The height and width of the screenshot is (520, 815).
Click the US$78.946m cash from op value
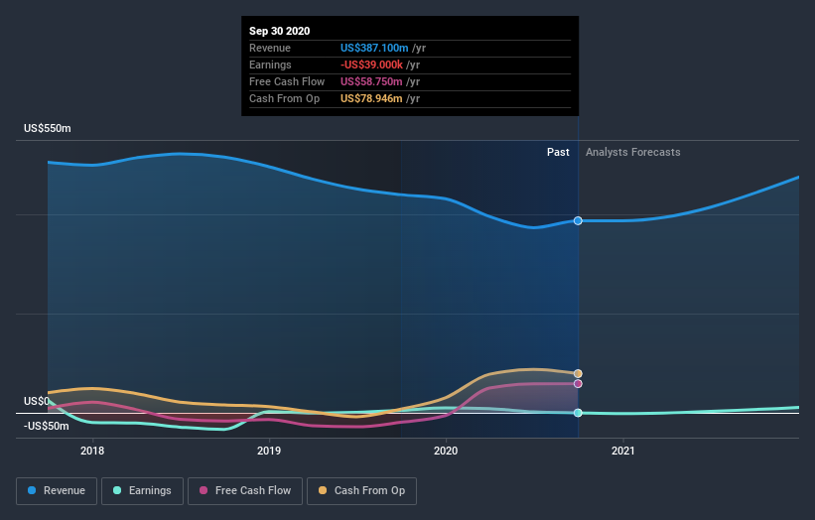click(371, 98)
